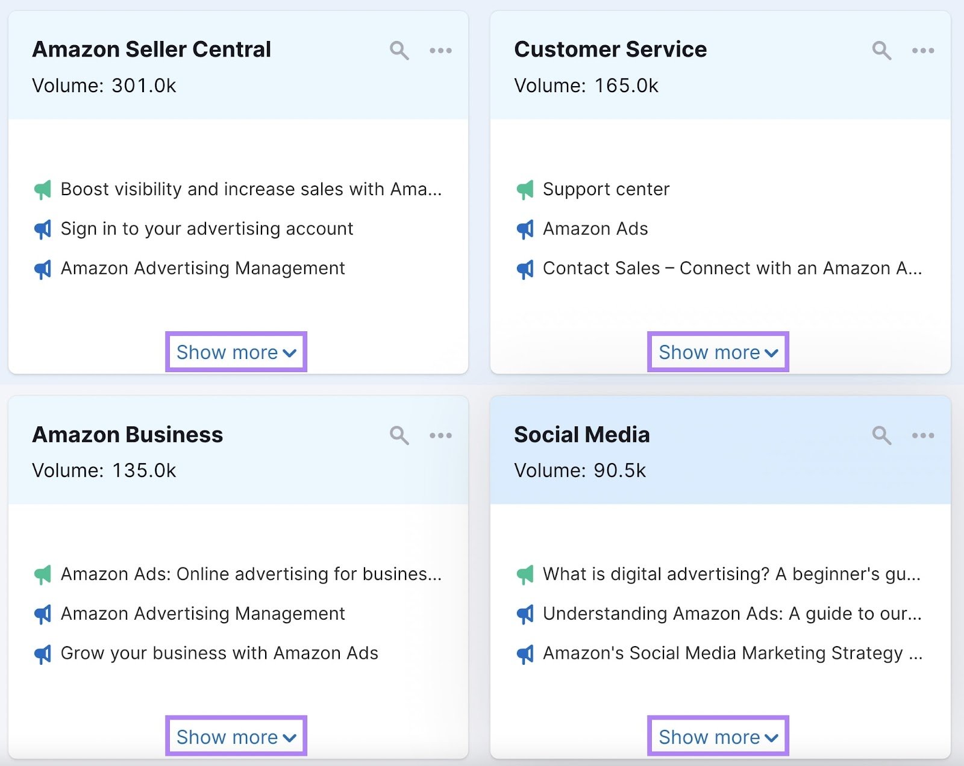
Task: Click search icon on Amazon Business card
Action: coord(399,435)
